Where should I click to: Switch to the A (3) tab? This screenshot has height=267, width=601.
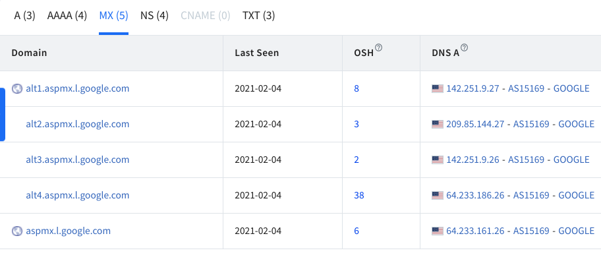click(x=24, y=16)
